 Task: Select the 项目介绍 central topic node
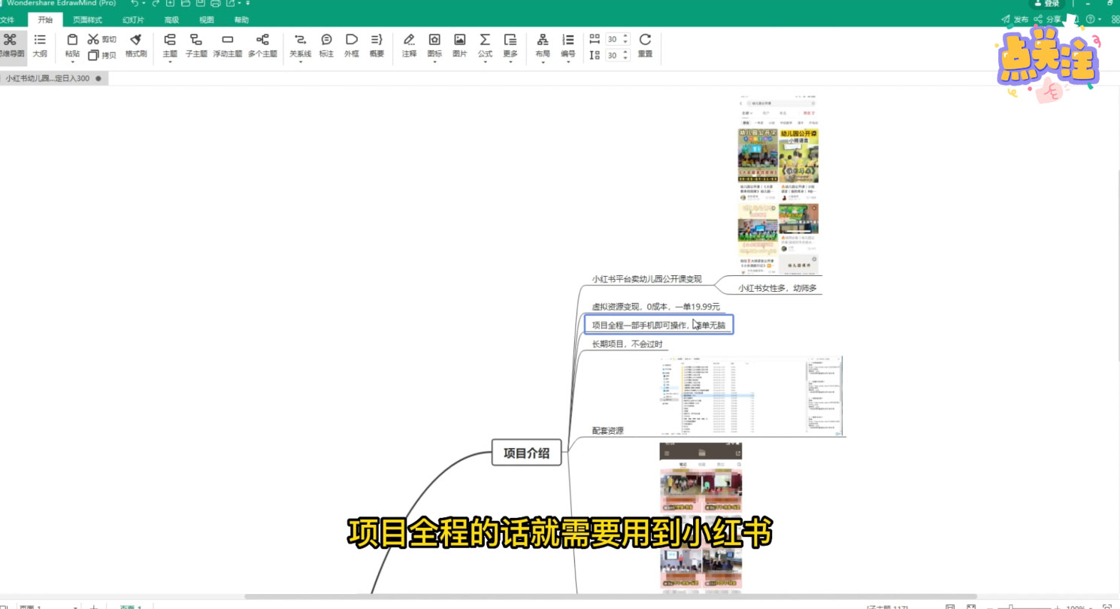[x=526, y=452]
